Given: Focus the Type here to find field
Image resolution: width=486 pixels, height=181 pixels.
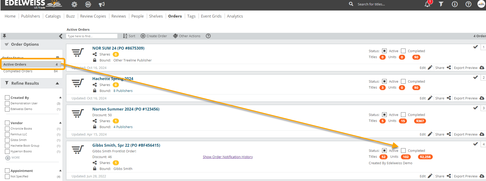Looking at the screenshot, I should click(x=92, y=36).
